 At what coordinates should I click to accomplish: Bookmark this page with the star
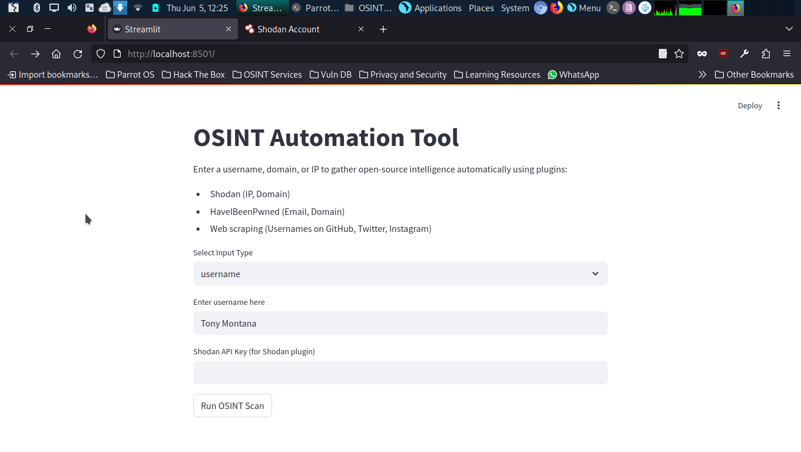[679, 54]
